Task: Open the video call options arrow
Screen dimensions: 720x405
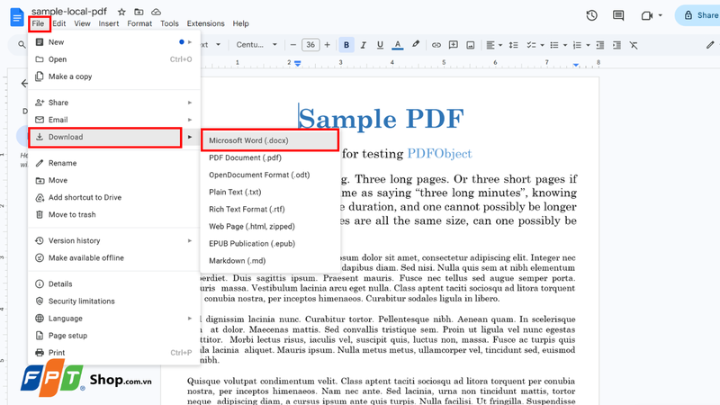Action: [x=661, y=15]
